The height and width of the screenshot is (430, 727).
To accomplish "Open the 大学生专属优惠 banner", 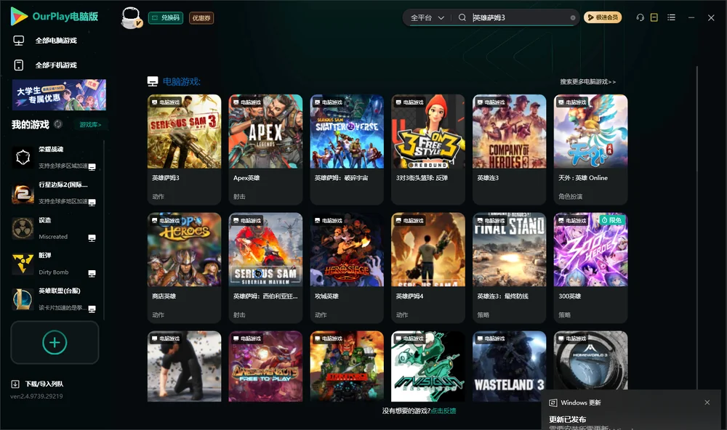I will tap(59, 94).
